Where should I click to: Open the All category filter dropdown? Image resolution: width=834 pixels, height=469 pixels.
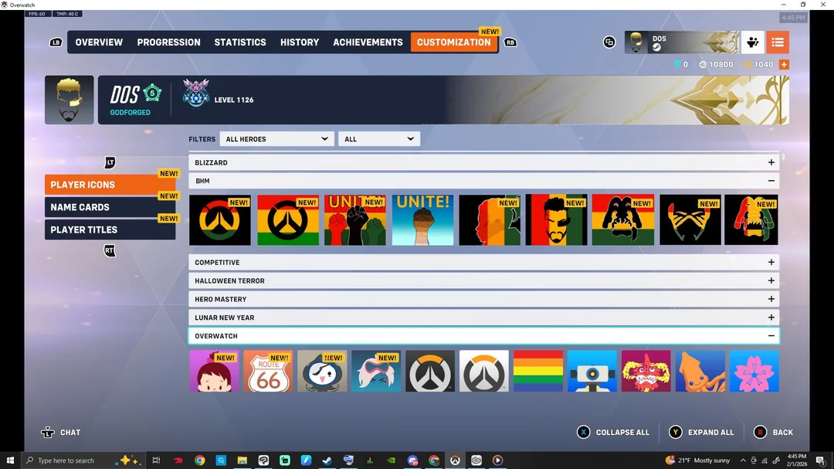[378, 139]
